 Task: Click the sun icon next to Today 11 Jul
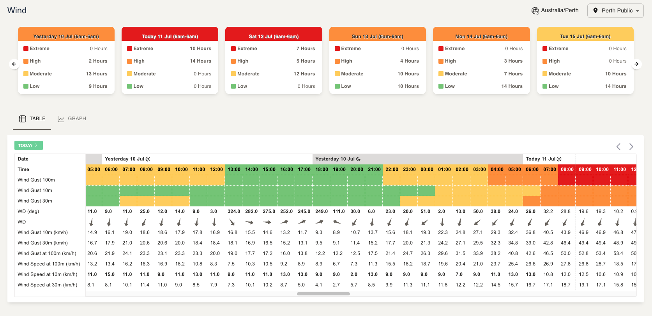coord(559,159)
